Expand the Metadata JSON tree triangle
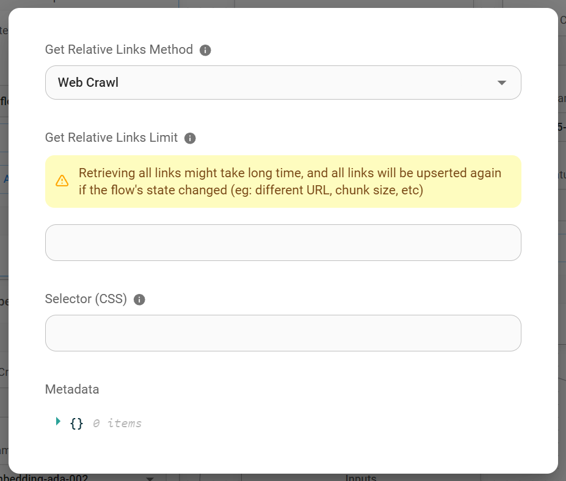The height and width of the screenshot is (481, 566). coord(58,421)
